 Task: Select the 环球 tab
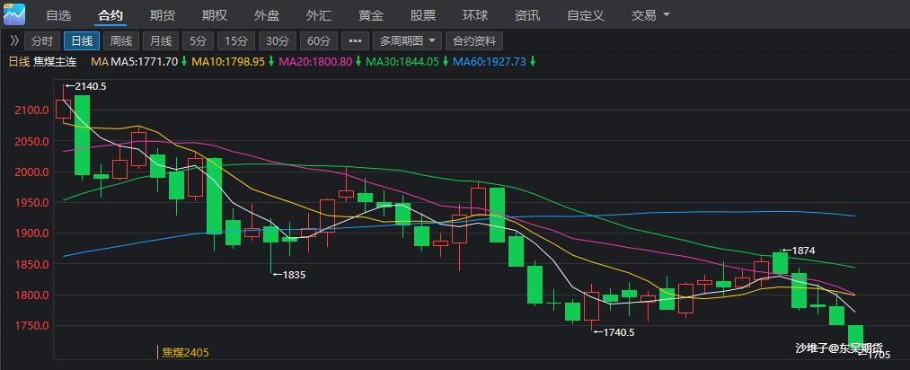475,15
